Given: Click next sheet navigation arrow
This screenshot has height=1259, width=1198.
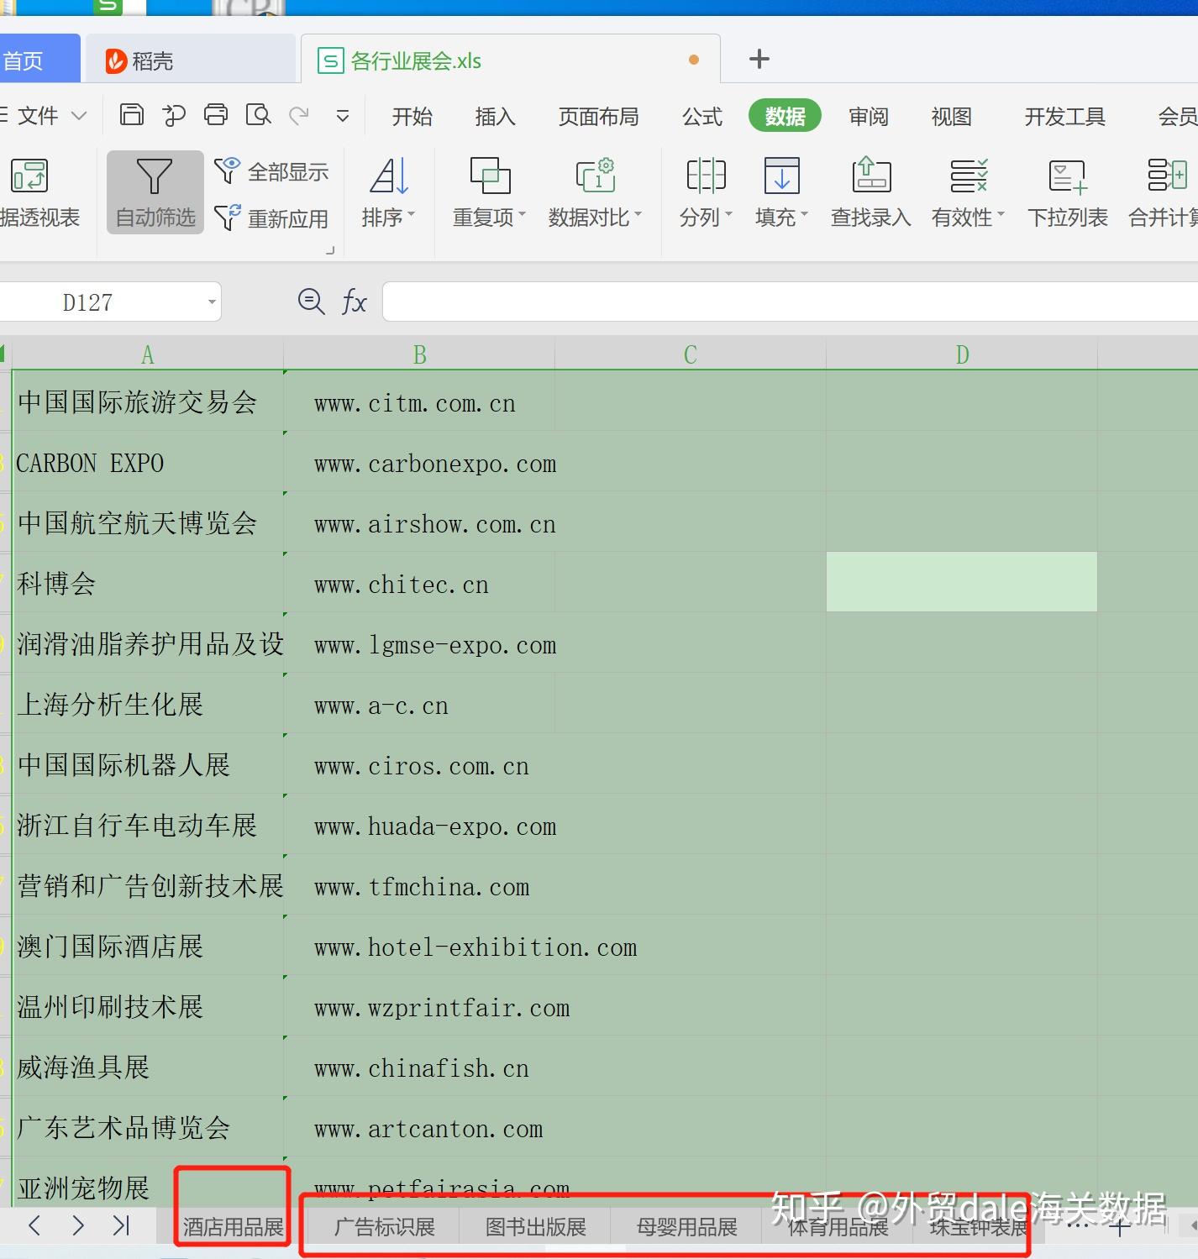Looking at the screenshot, I should 78,1225.
